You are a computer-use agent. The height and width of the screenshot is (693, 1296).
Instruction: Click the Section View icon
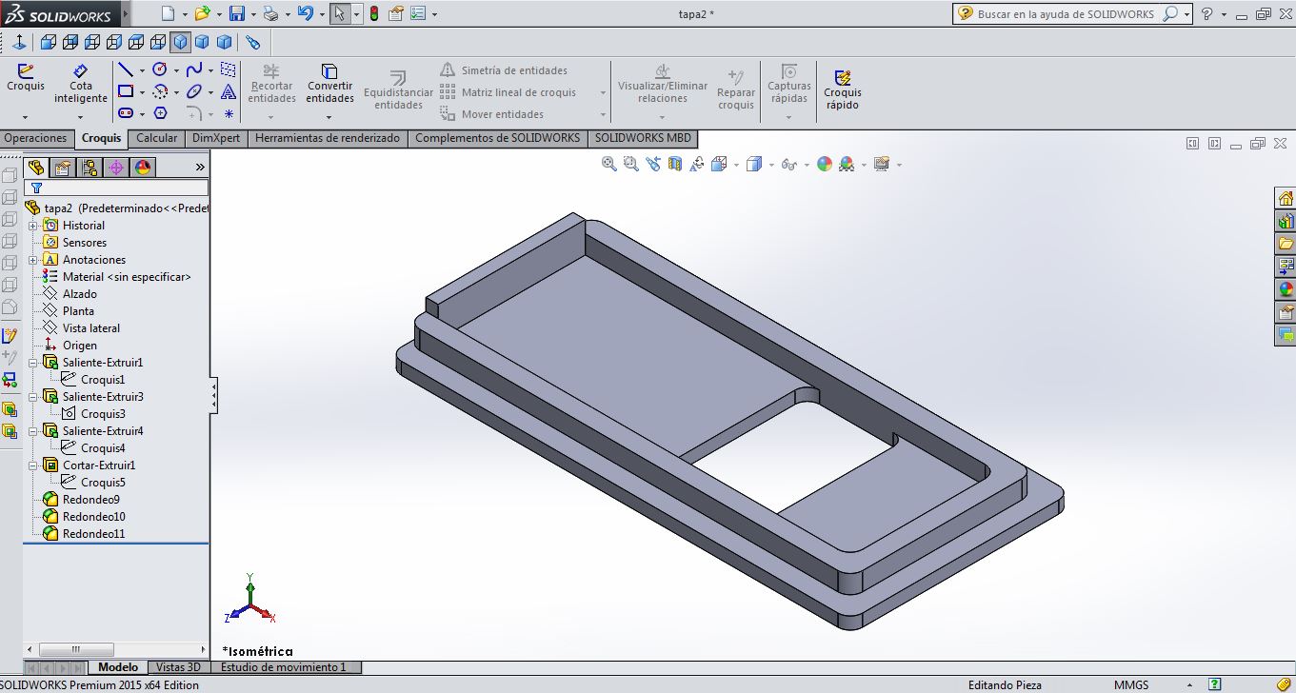coord(675,164)
